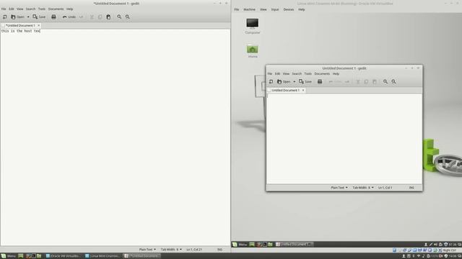Open Devices menu in VirtualBox window

tap(289, 9)
